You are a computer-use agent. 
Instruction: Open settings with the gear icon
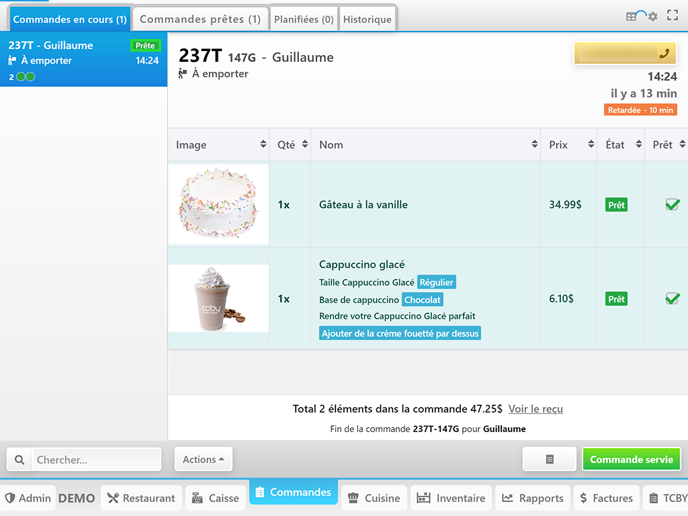coord(652,17)
